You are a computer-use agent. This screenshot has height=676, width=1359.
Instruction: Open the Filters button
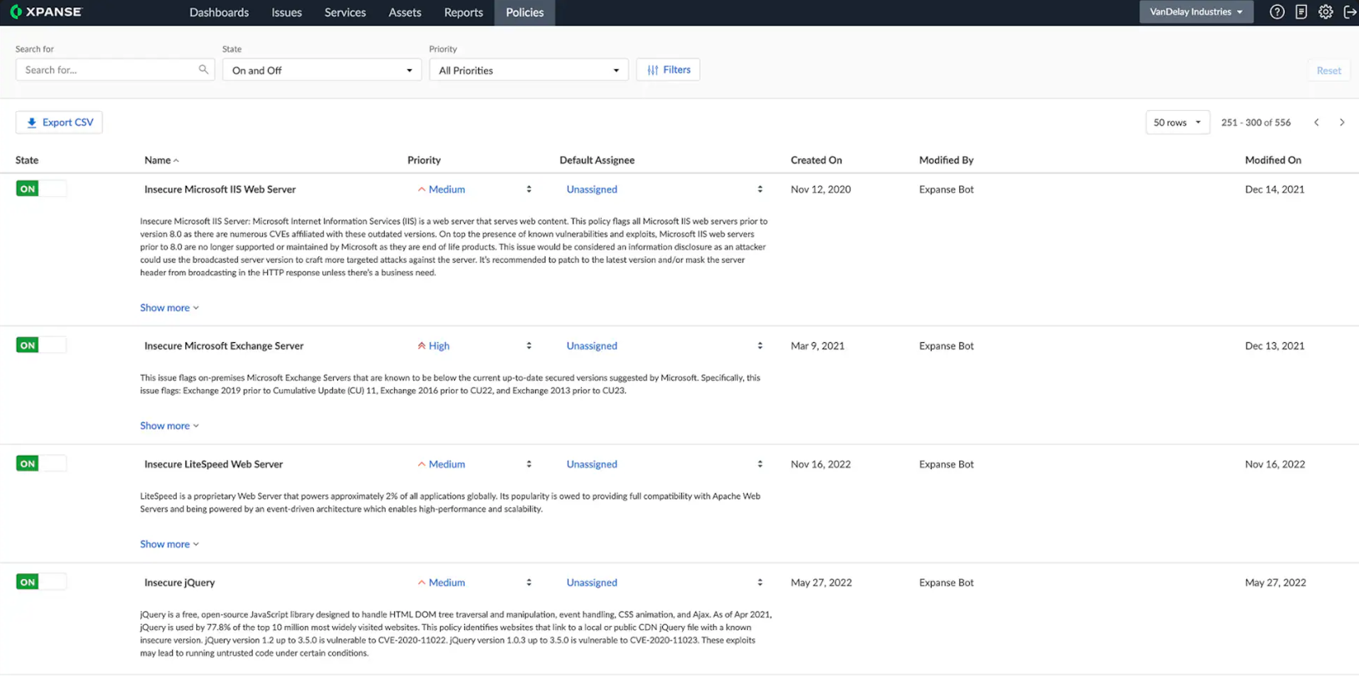(668, 70)
